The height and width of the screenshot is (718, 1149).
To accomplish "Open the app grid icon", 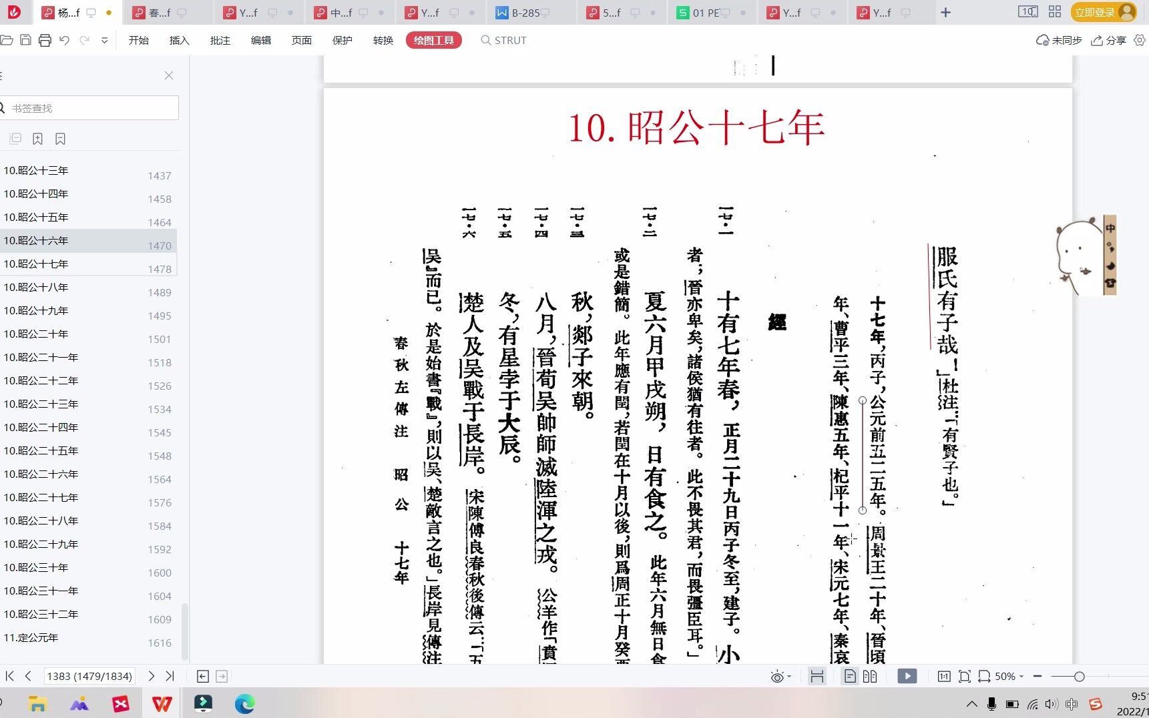I will pyautogui.click(x=1055, y=11).
